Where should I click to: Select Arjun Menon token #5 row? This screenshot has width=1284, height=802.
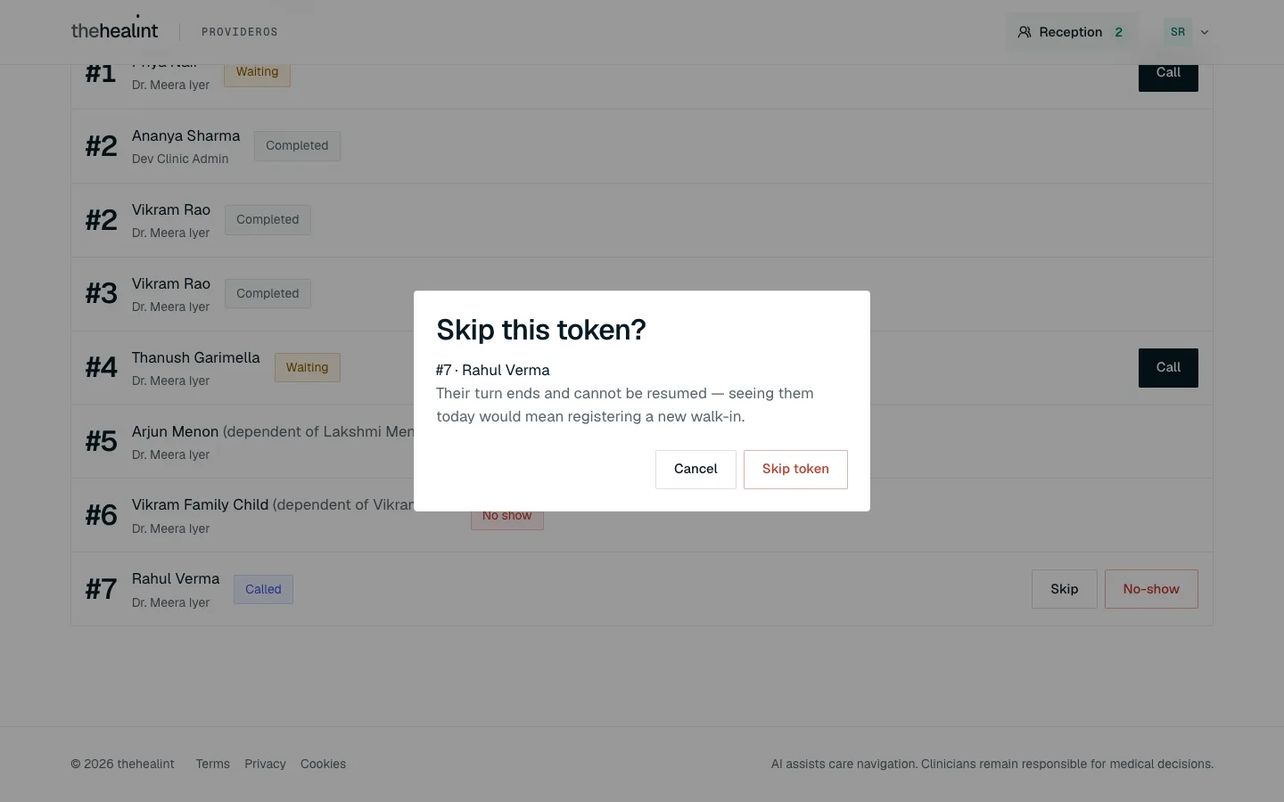[642, 442]
